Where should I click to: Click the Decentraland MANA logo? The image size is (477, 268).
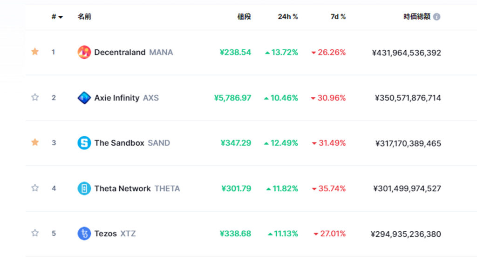pos(83,52)
